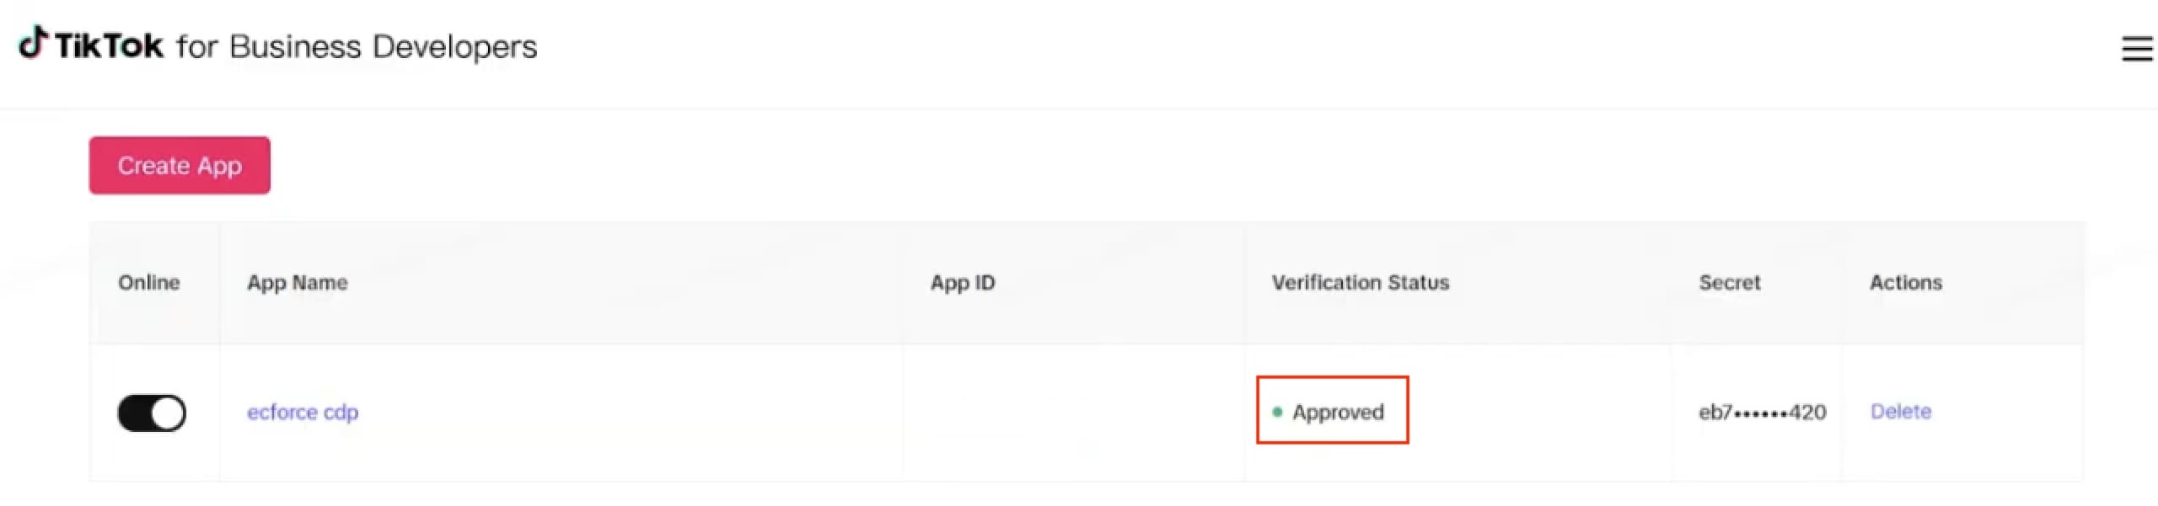Click TikTok for Business Developers title
Image resolution: width=2158 pixels, height=506 pixels.
(277, 45)
